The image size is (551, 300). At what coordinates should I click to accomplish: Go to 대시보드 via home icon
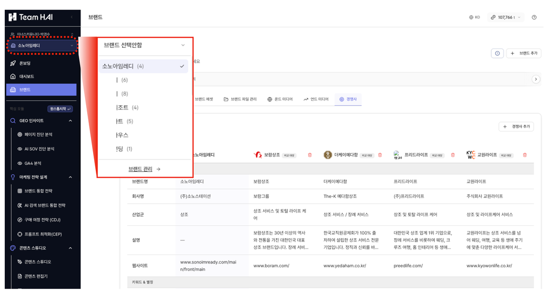pyautogui.click(x=13, y=76)
